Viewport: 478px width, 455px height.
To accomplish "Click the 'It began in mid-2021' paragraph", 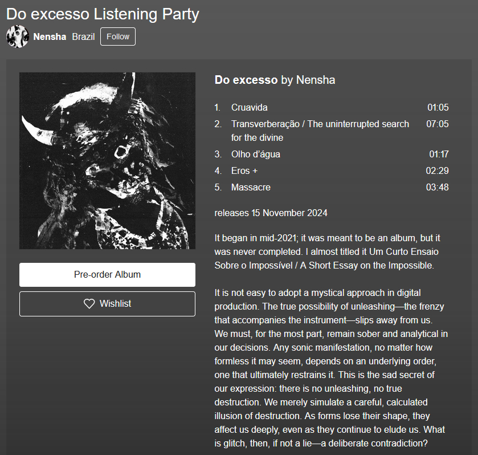I will tap(328, 252).
